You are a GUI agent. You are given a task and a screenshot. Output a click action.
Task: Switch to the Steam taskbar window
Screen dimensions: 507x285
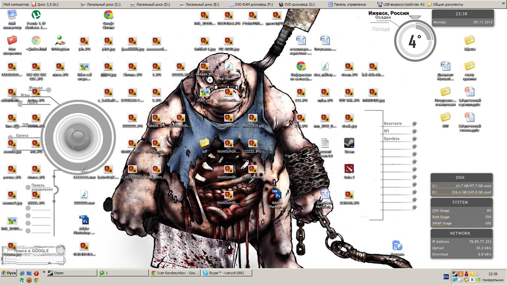(72, 273)
